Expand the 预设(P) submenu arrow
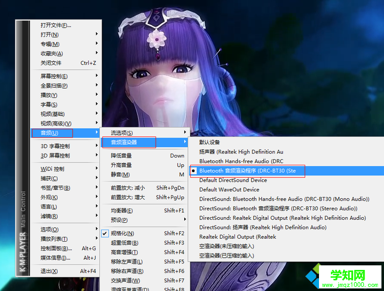The height and width of the screenshot is (291, 384). (185, 219)
